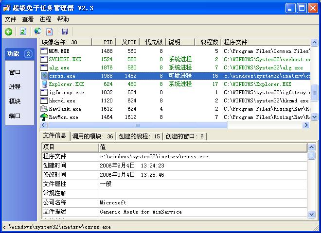Select 窗口 in the sidebar
Viewport: 321px width, 233px height.
pyautogui.click(x=15, y=72)
